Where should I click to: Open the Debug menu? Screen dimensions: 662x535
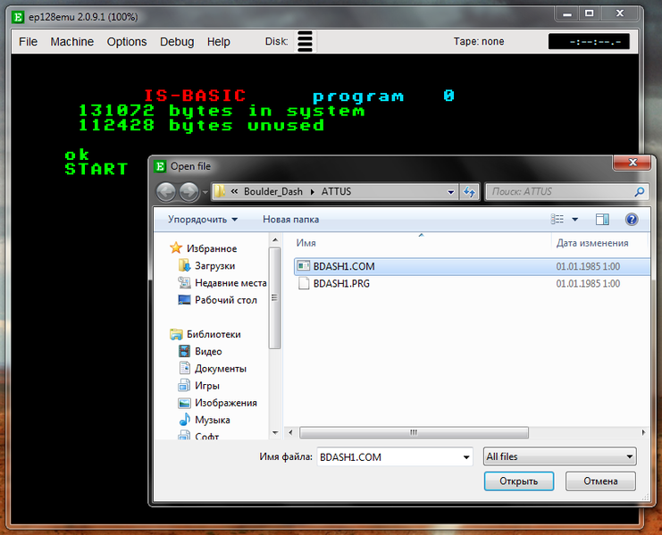(177, 42)
